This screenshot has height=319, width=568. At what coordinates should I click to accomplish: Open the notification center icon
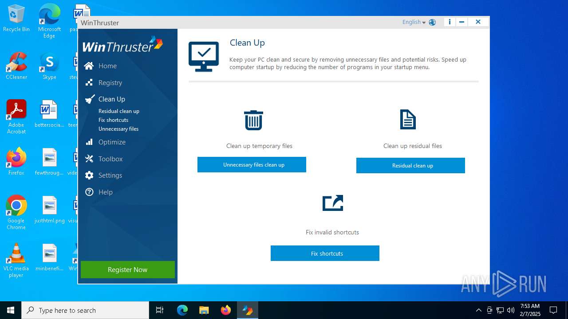[x=553, y=310]
